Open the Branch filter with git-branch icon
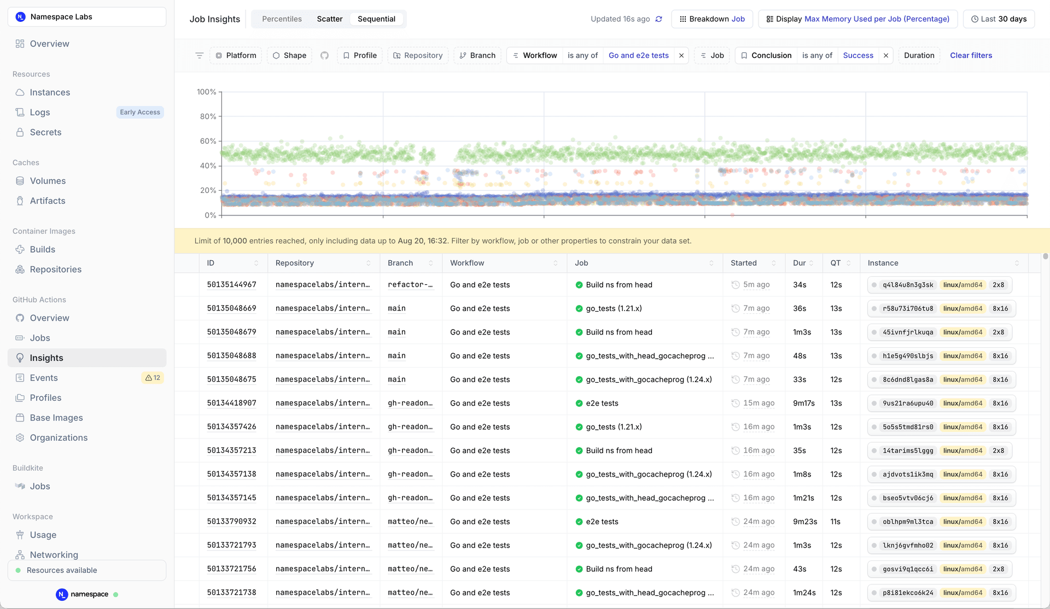This screenshot has height=609, width=1050. click(477, 55)
